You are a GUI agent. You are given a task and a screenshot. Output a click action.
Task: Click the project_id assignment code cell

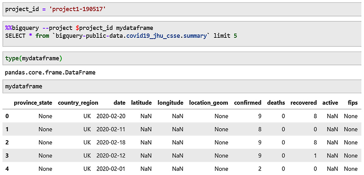(182, 10)
